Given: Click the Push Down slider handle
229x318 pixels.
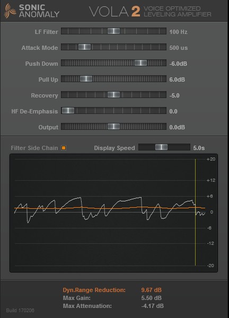Looking at the screenshot, I should point(141,63).
